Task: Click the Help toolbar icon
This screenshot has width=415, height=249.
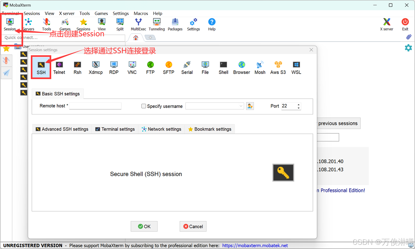Action: (x=212, y=24)
